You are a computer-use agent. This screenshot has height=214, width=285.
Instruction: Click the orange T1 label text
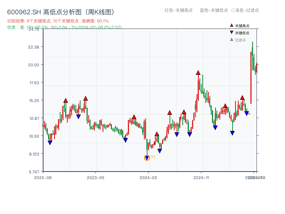[153, 157]
